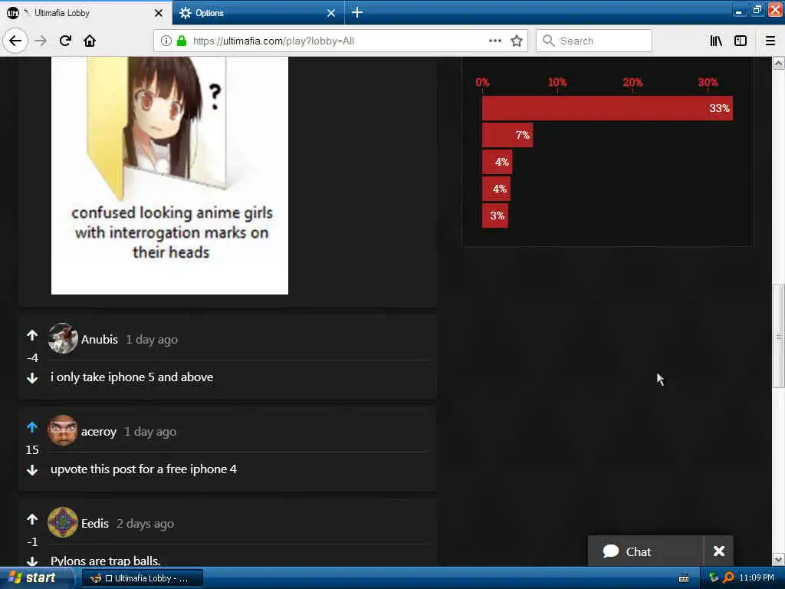Click the 11:09 PM taskbar clock
785x589 pixels.
757,578
